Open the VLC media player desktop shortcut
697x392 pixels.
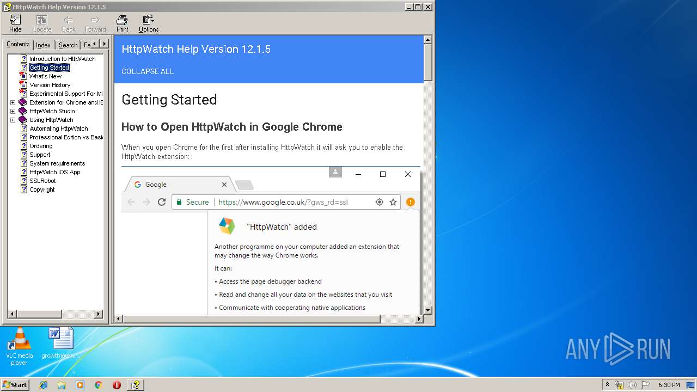point(20,346)
